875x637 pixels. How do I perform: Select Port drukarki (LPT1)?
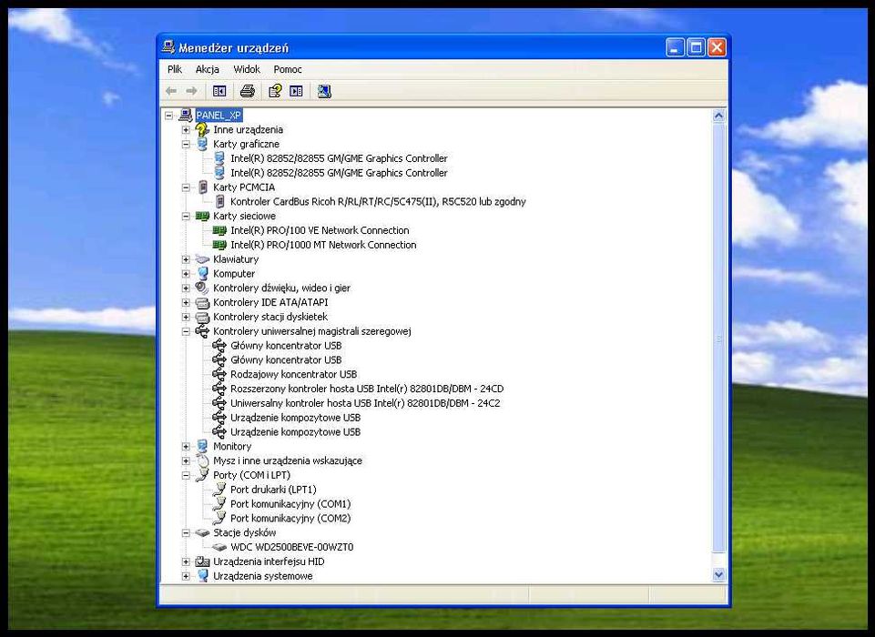point(273,490)
